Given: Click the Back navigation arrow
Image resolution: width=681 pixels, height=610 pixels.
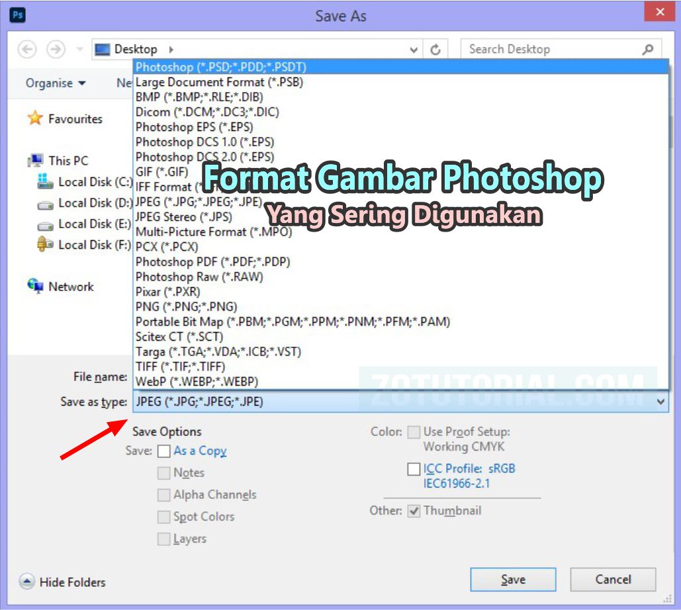Looking at the screenshot, I should coord(27,50).
